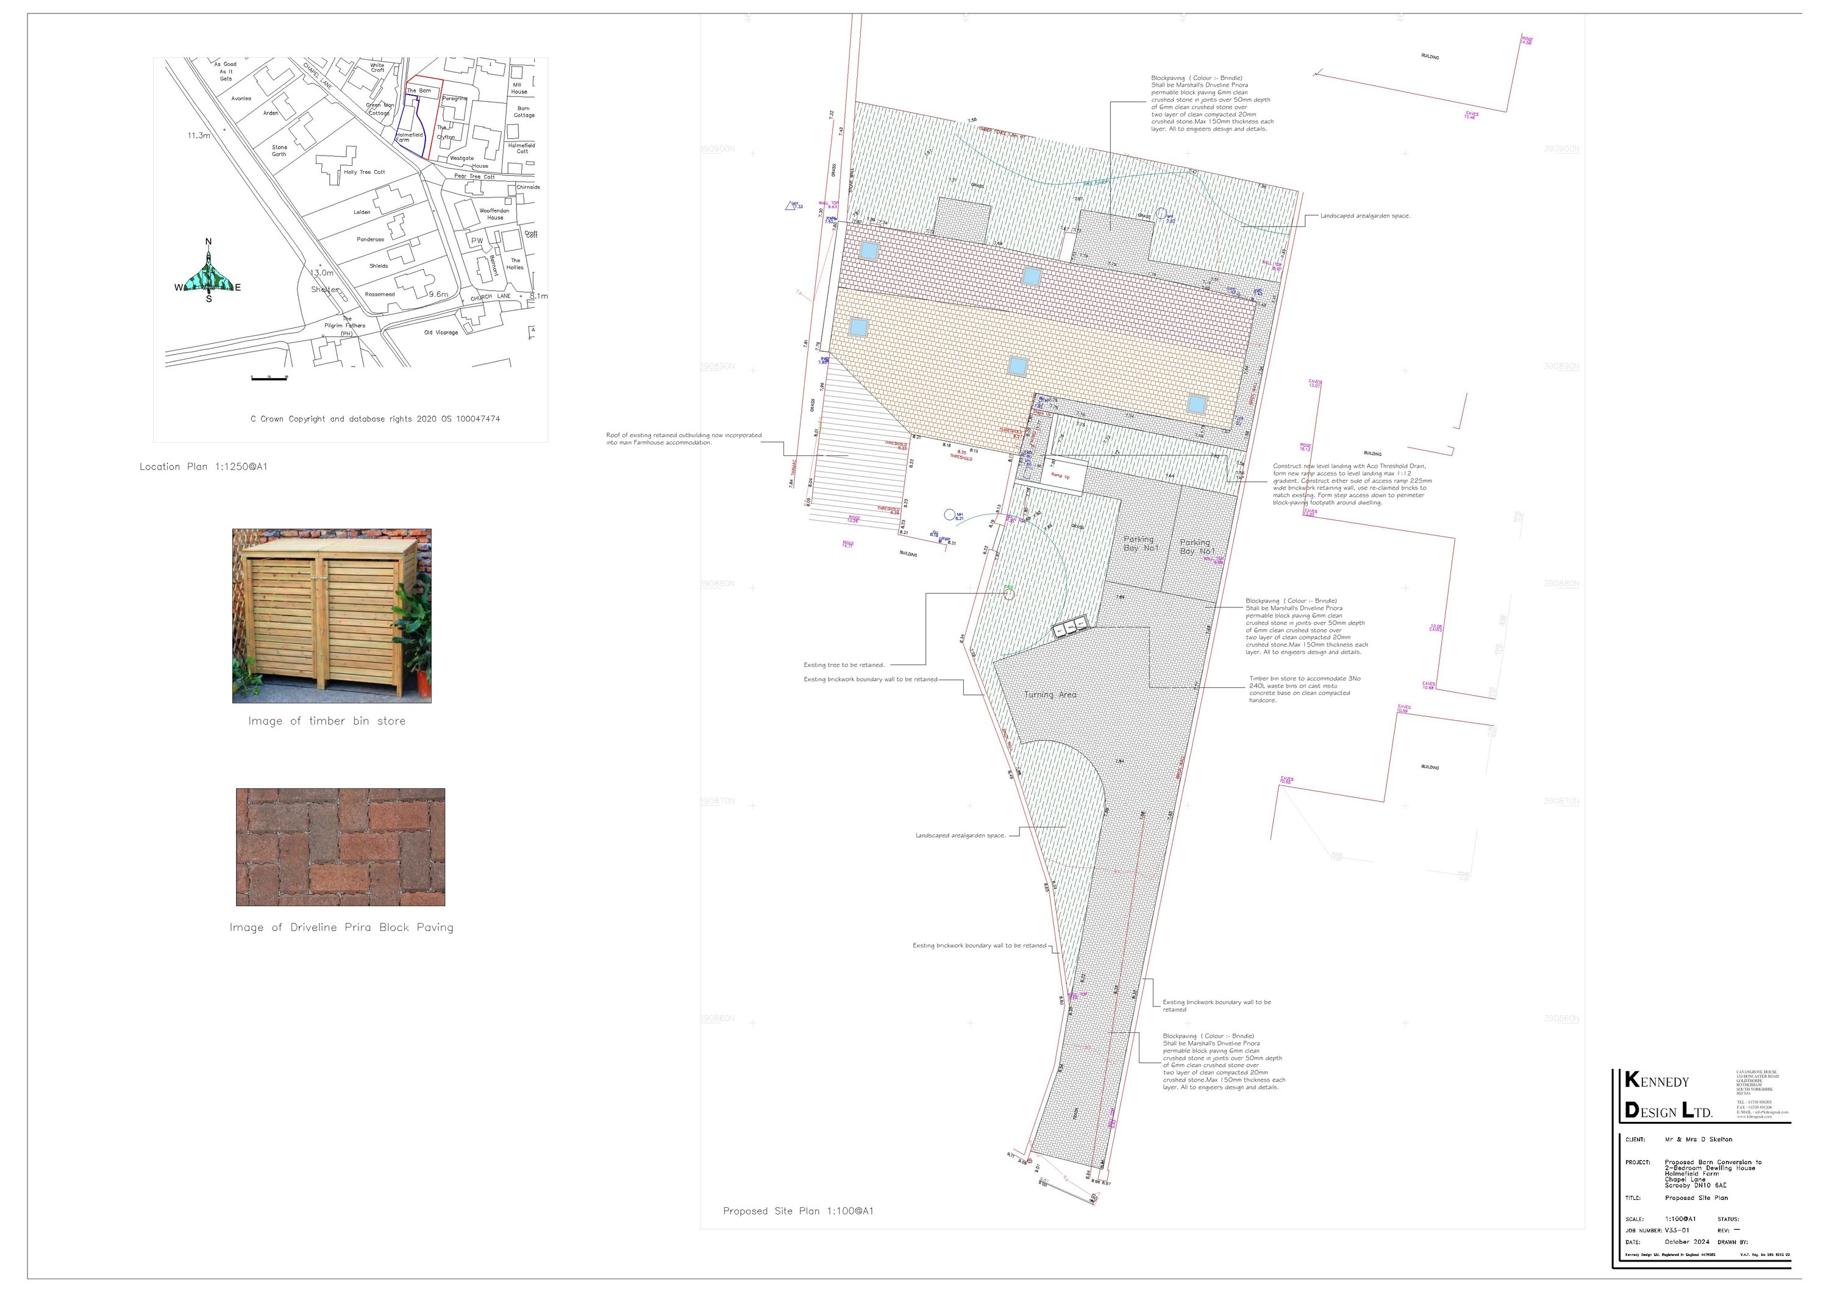Click the Proposed Site Plan 1:100@A1 caption

point(798,1211)
